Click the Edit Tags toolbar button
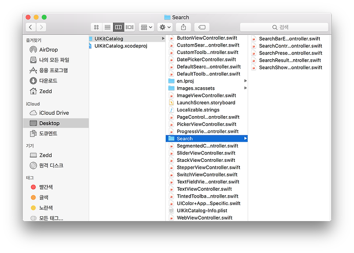Image resolution: width=354 pixels, height=253 pixels. (x=202, y=27)
